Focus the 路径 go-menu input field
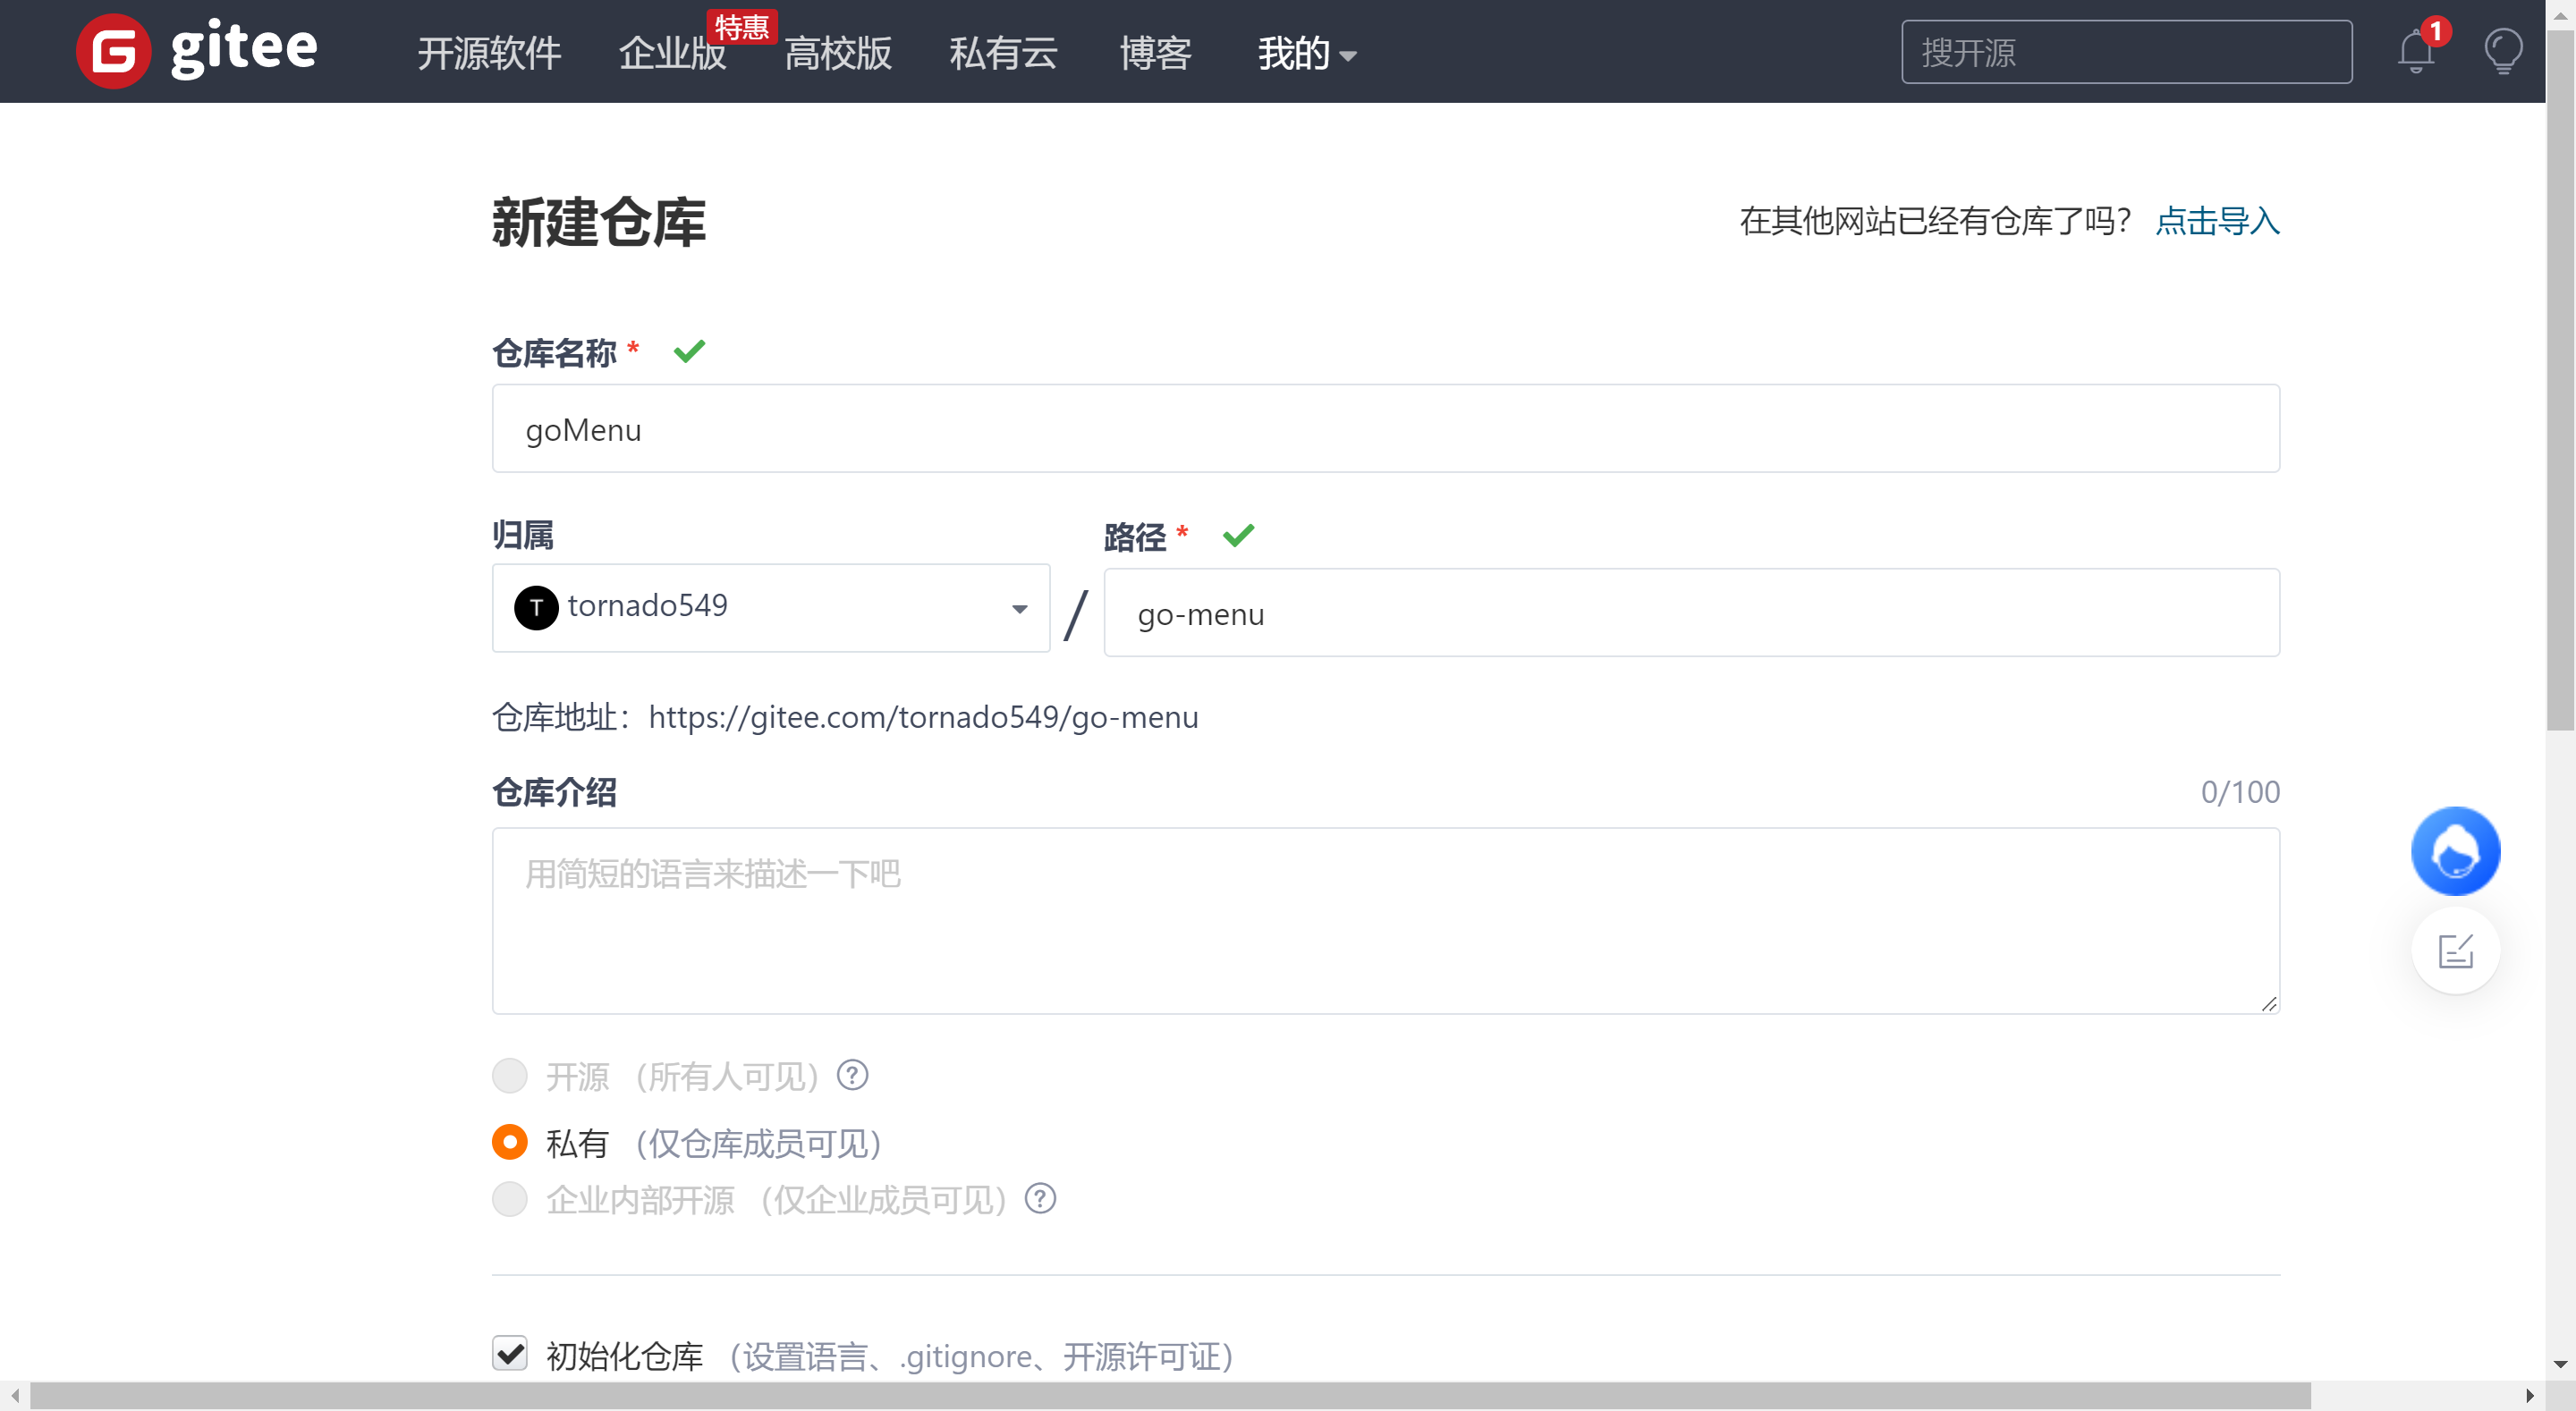The image size is (2576, 1411). 1691,613
